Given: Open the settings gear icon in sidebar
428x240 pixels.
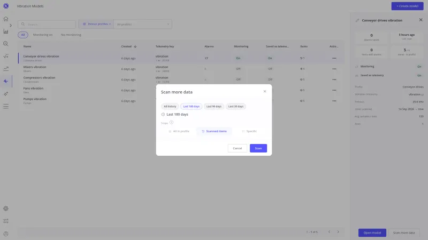Looking at the screenshot, I should (x=6, y=209).
